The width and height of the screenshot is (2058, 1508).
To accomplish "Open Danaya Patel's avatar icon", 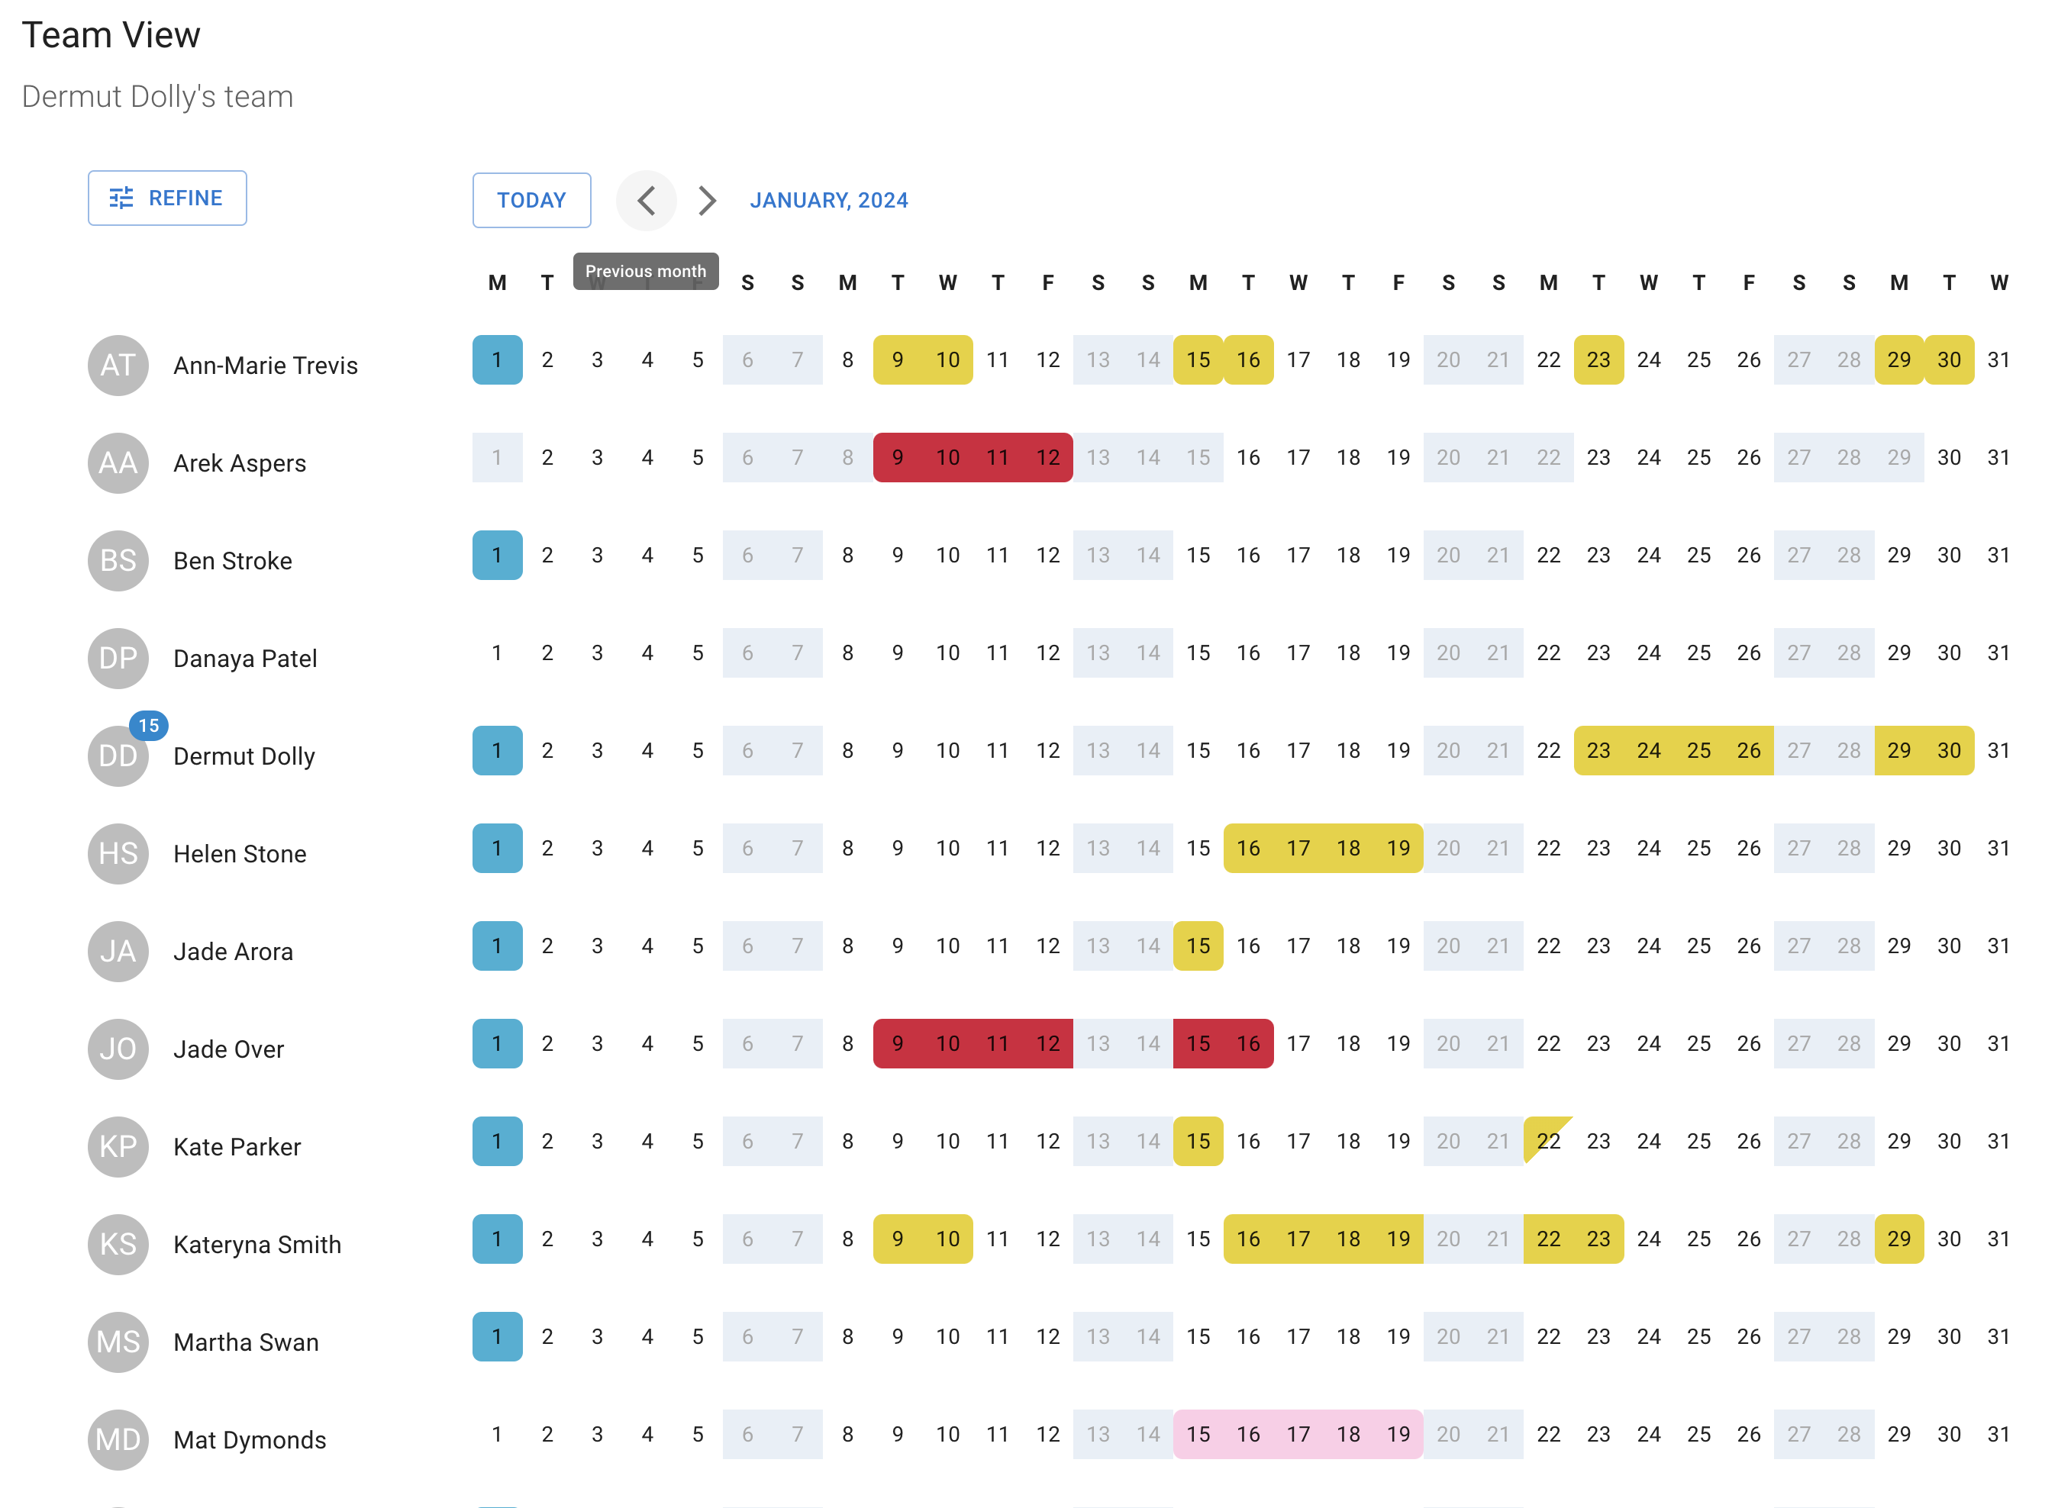I will pyautogui.click(x=118, y=658).
